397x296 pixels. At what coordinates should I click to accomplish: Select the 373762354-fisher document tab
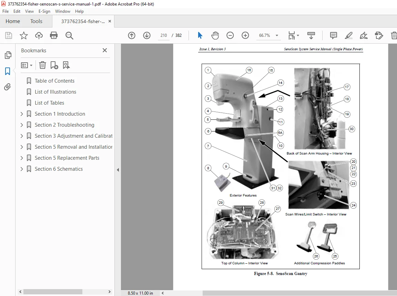(x=83, y=21)
